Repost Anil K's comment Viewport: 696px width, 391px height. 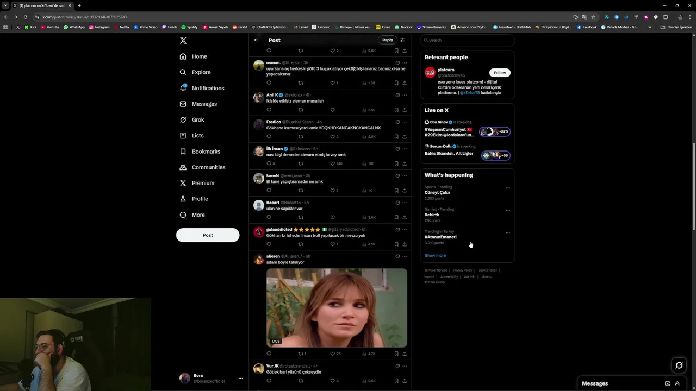click(301, 110)
